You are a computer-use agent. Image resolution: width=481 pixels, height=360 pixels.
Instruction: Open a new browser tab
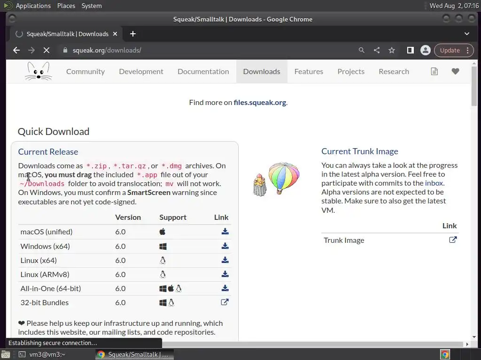click(x=133, y=34)
